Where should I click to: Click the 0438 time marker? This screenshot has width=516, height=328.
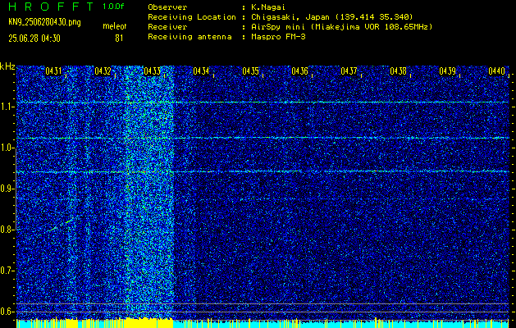pos(398,71)
